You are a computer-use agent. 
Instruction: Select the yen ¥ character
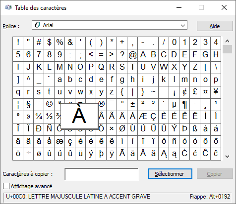(216, 92)
